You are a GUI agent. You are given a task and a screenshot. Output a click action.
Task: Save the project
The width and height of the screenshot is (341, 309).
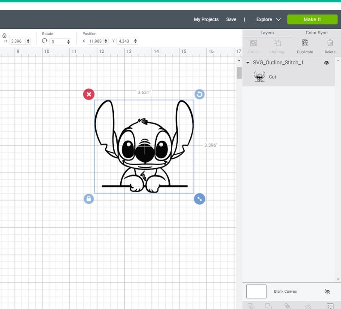pyautogui.click(x=231, y=19)
